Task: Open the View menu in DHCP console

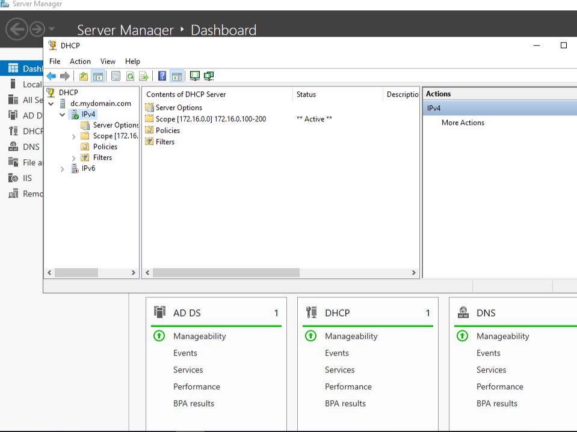Action: 108,61
